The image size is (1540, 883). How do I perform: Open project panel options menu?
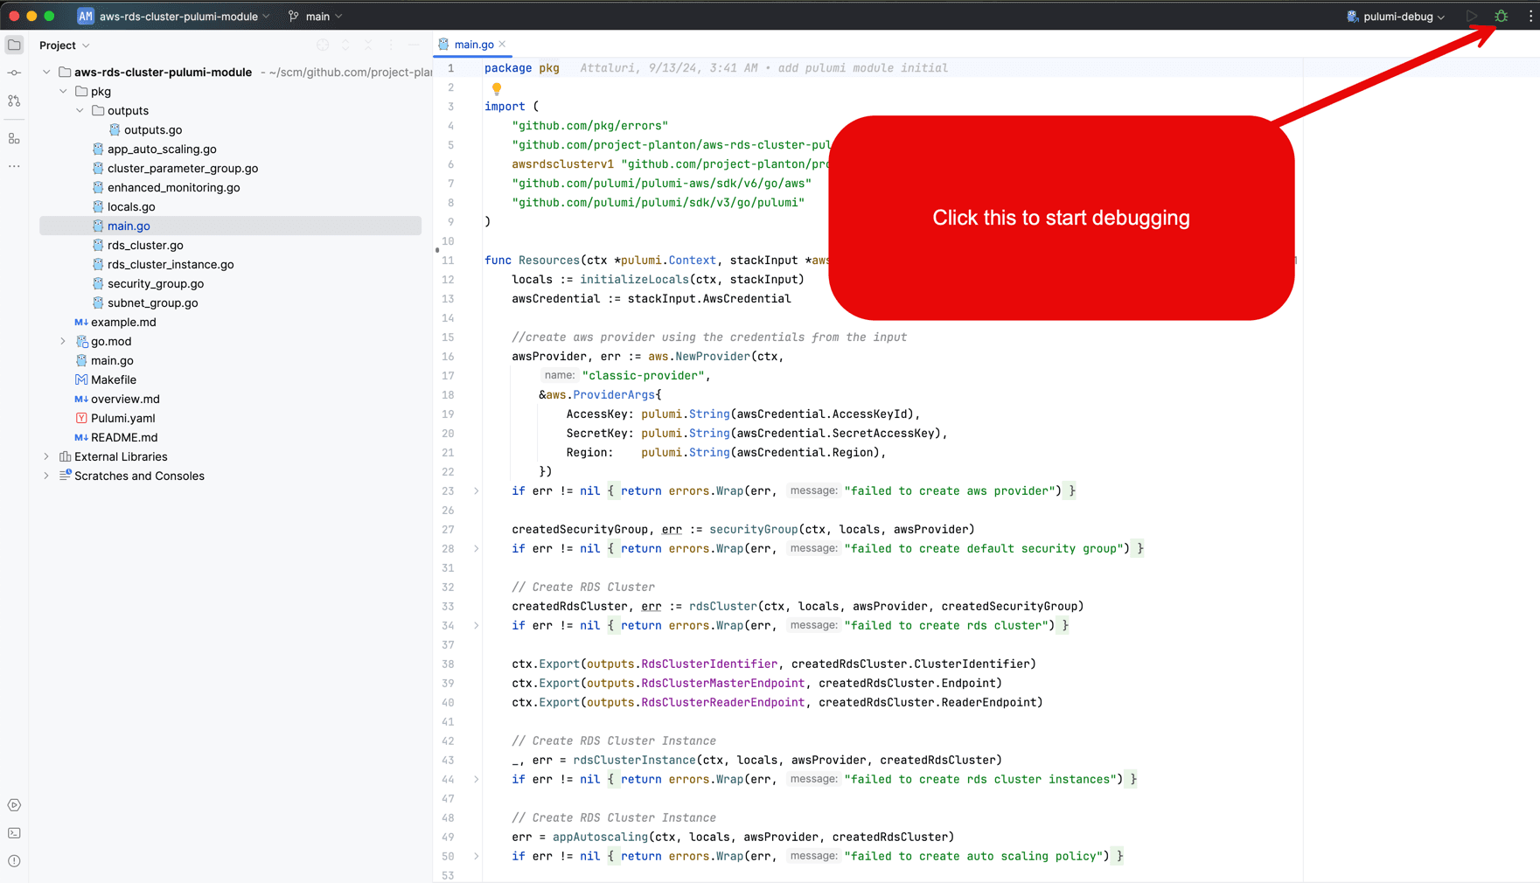tap(391, 45)
